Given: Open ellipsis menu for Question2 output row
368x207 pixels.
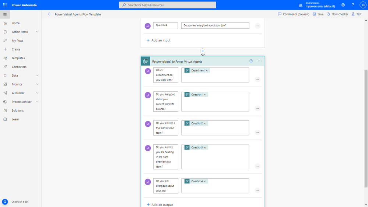Looking at the screenshot, I should point(258,132).
